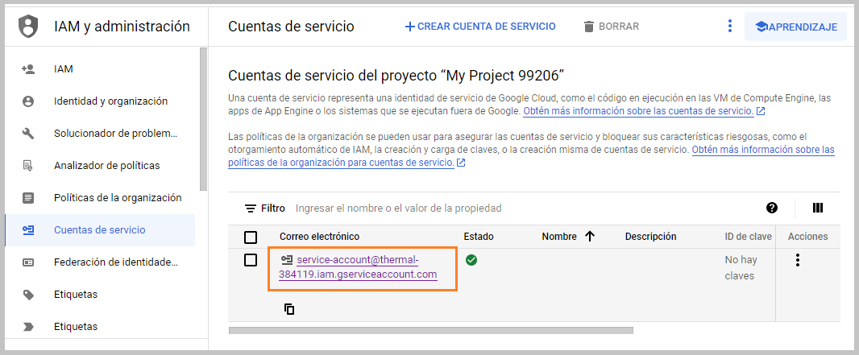
Task: Click the No hay claves cell
Action: (741, 268)
